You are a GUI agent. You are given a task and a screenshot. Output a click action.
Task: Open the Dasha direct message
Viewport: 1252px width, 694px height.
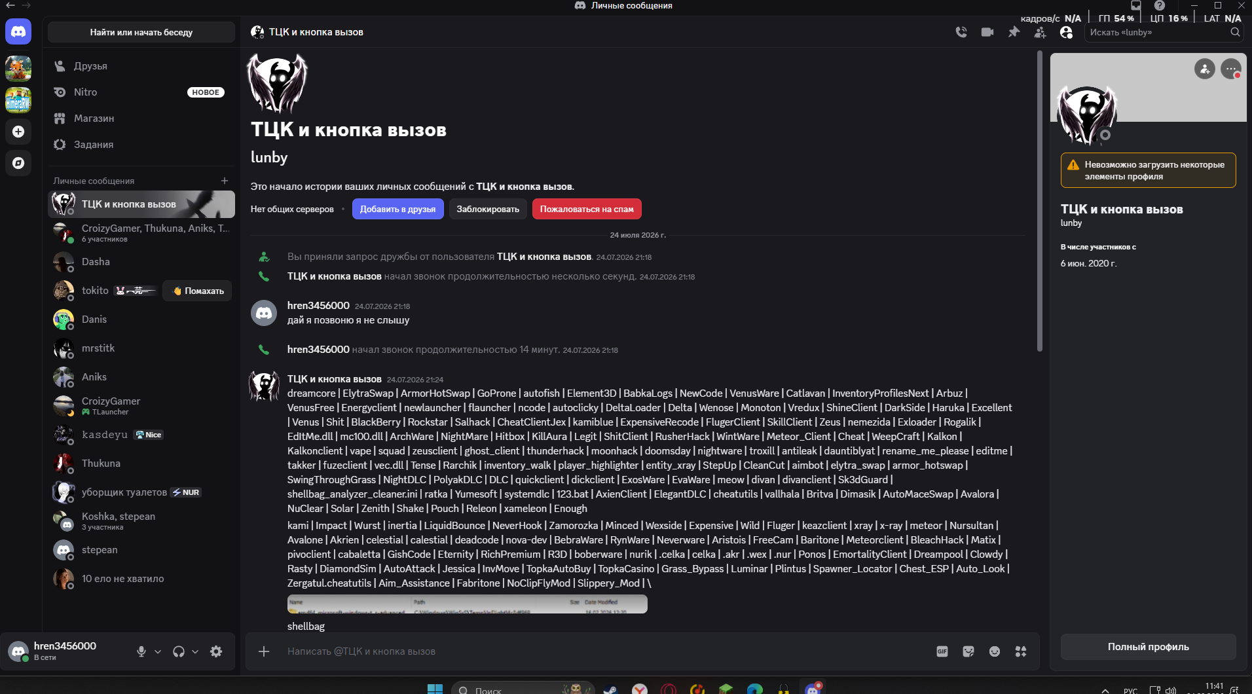point(141,262)
